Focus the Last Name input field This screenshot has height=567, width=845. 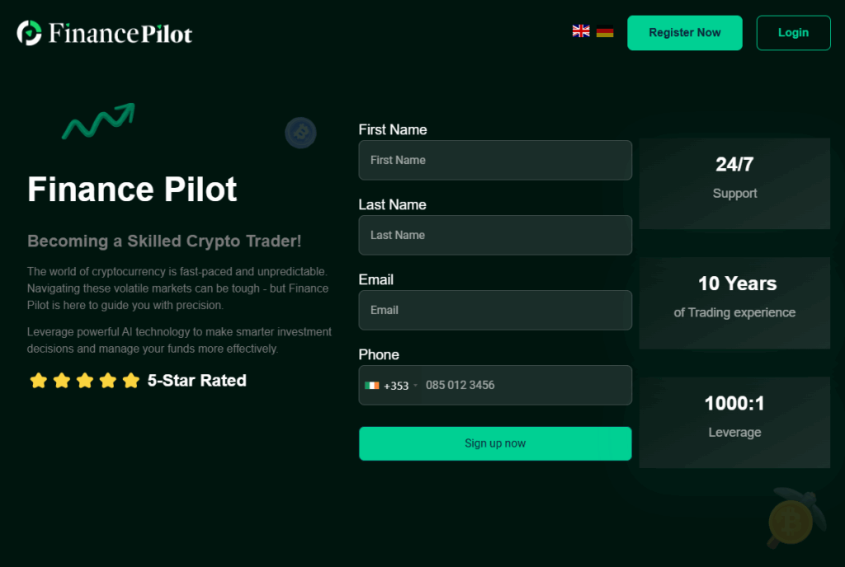(495, 235)
